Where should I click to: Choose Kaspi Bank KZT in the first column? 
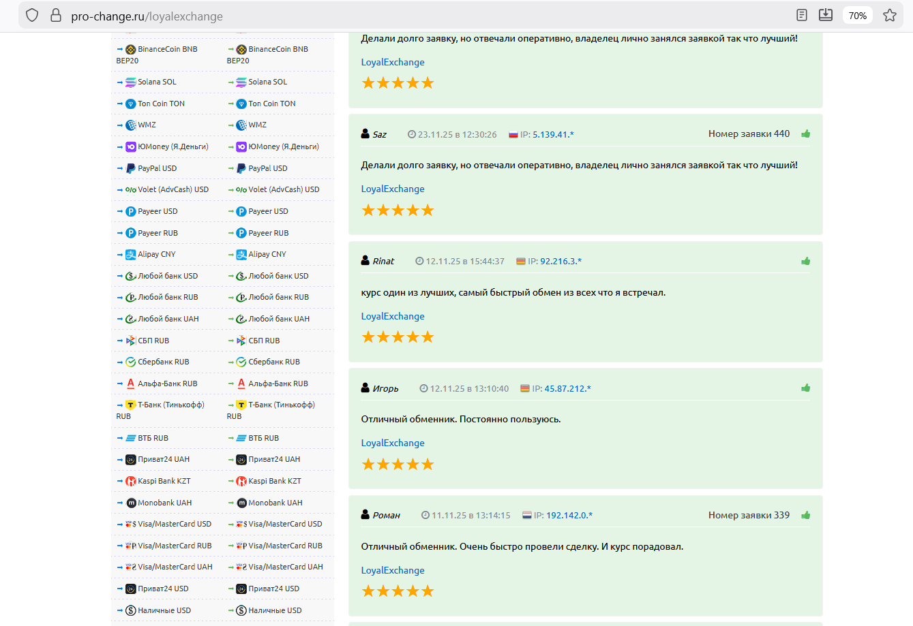coord(164,481)
